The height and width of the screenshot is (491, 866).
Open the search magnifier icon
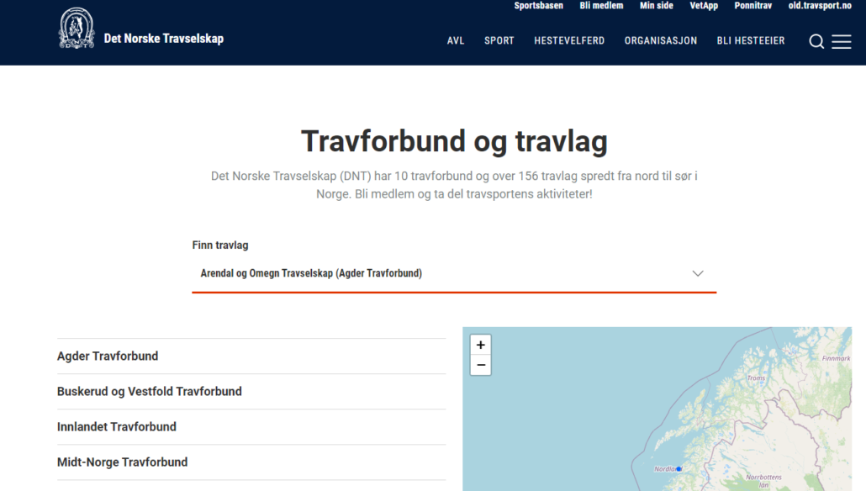coord(816,41)
